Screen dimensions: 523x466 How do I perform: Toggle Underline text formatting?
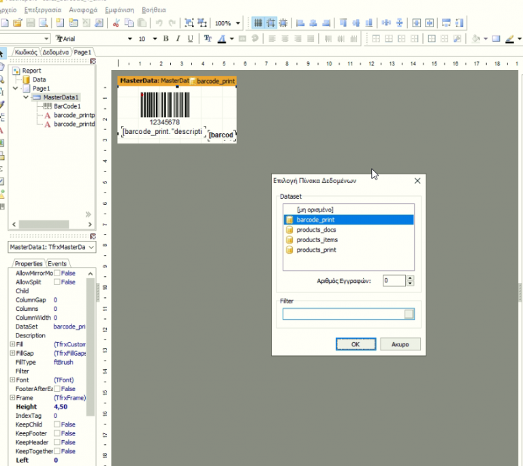point(190,39)
